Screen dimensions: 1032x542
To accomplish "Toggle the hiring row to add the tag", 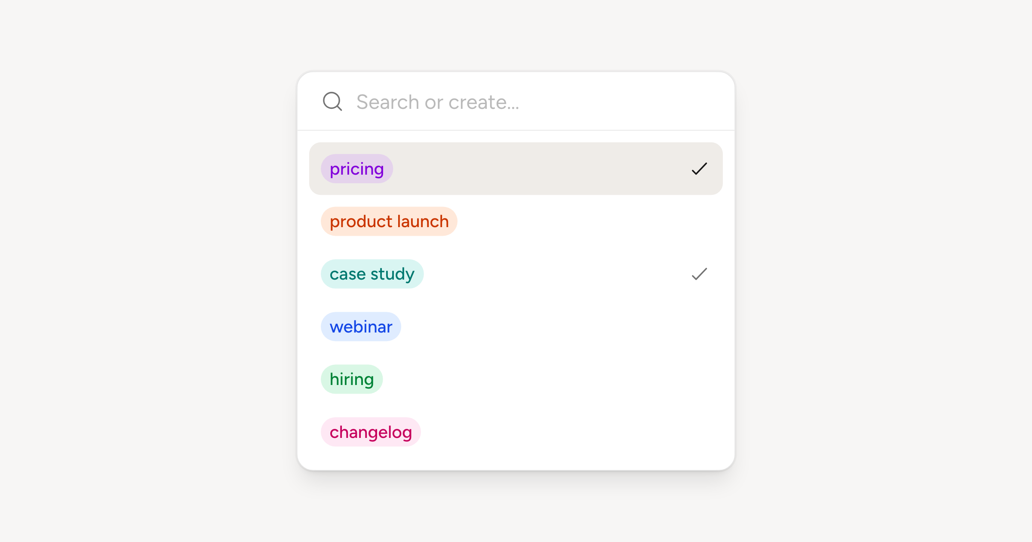I will coord(516,379).
